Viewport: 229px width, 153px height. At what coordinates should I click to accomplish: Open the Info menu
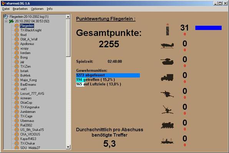[50, 9]
